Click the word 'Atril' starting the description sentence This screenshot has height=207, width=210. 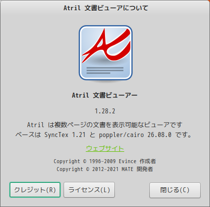(35, 125)
